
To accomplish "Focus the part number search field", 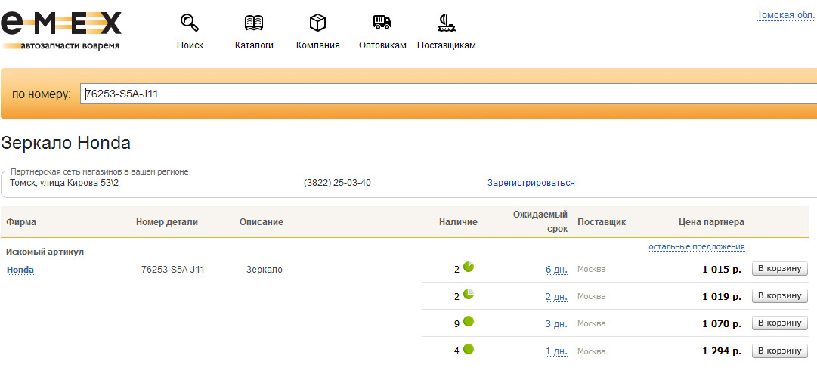I will (449, 94).
